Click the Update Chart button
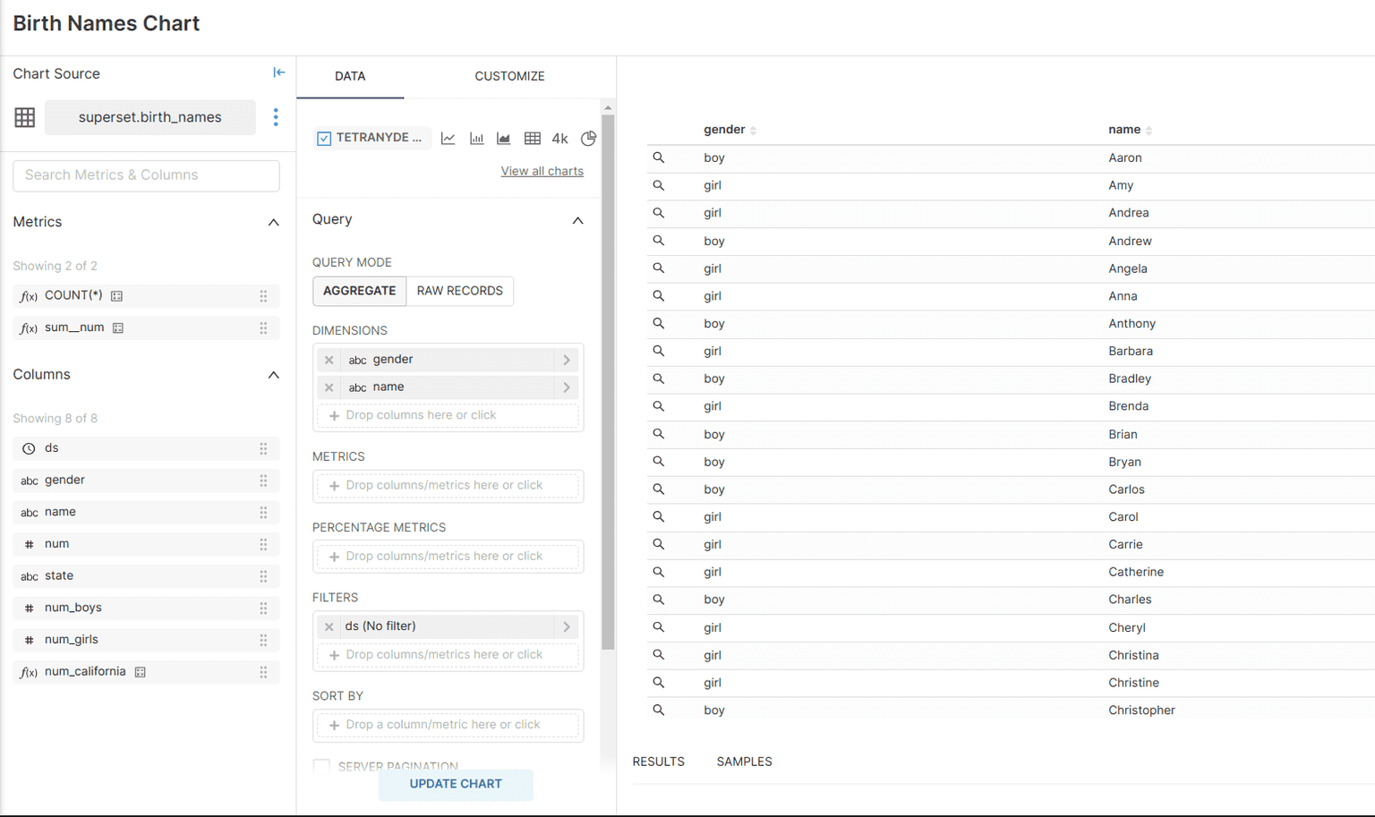The height and width of the screenshot is (817, 1375). pos(456,784)
